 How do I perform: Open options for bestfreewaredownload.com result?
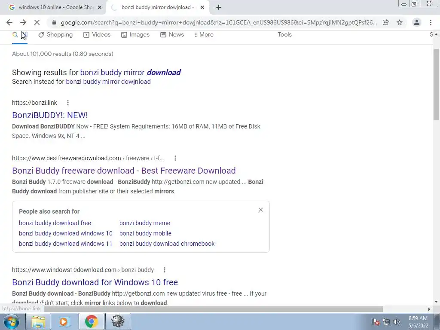(175, 158)
